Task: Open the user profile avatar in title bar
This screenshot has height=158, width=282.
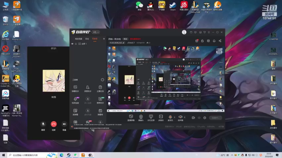Action: [x=184, y=32]
